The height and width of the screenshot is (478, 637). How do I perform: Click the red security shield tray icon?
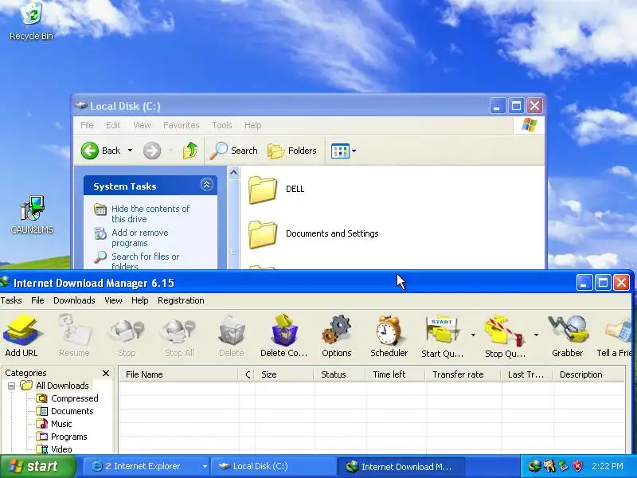577,466
